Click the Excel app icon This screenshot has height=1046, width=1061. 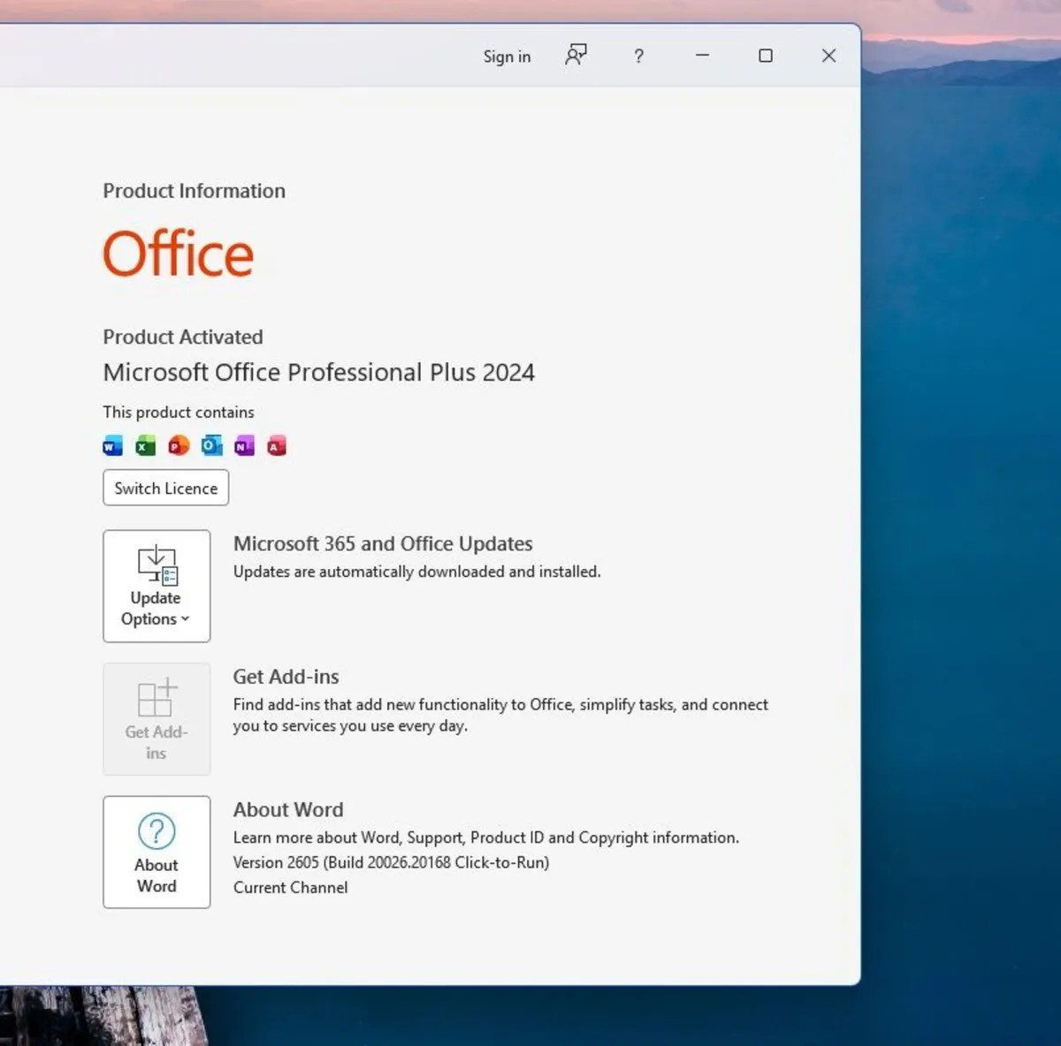click(146, 446)
